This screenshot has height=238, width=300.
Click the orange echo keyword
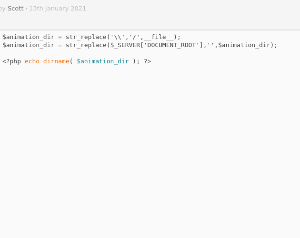(x=32, y=61)
